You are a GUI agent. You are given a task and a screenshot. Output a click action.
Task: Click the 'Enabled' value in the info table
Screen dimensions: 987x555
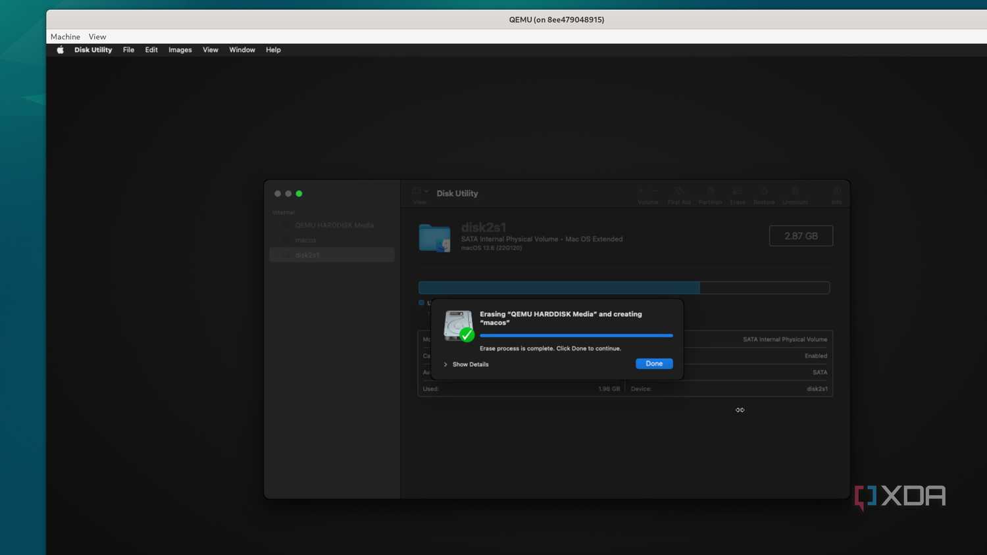(816, 356)
